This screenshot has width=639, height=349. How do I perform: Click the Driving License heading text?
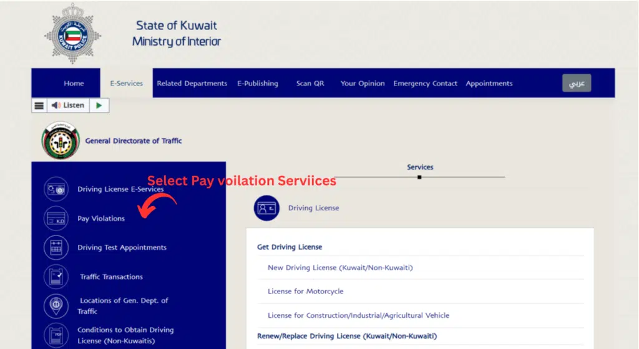point(313,208)
